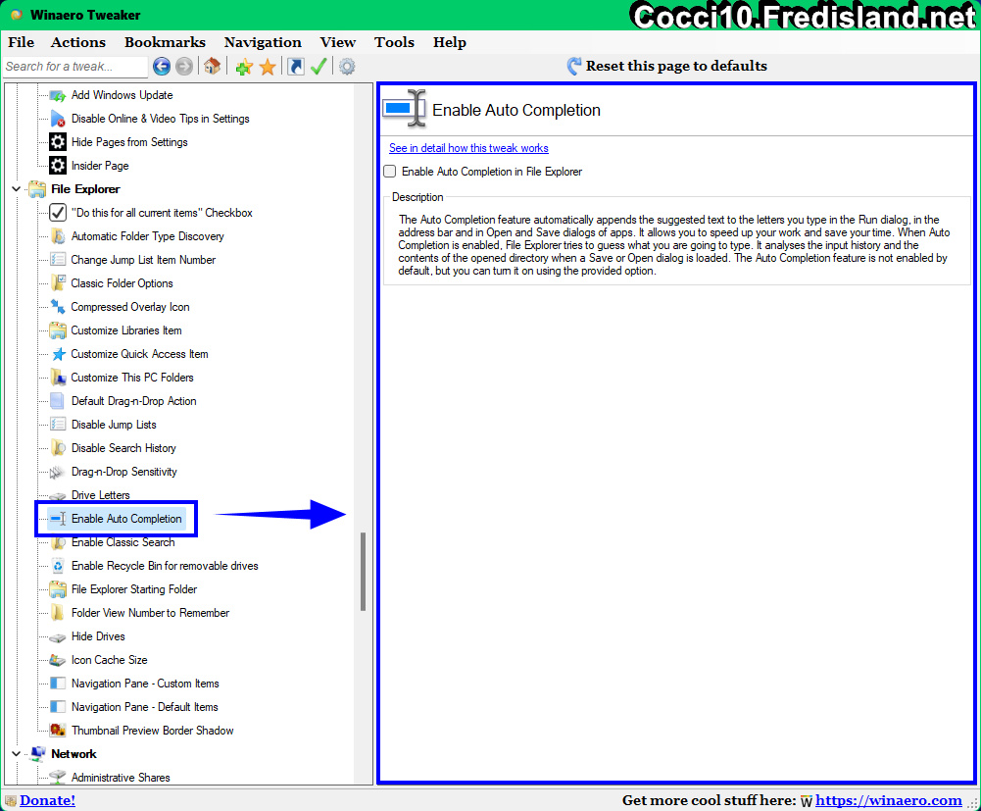Tick Enable Auto Completion in File Explorer
The image size is (981, 811).
click(390, 172)
